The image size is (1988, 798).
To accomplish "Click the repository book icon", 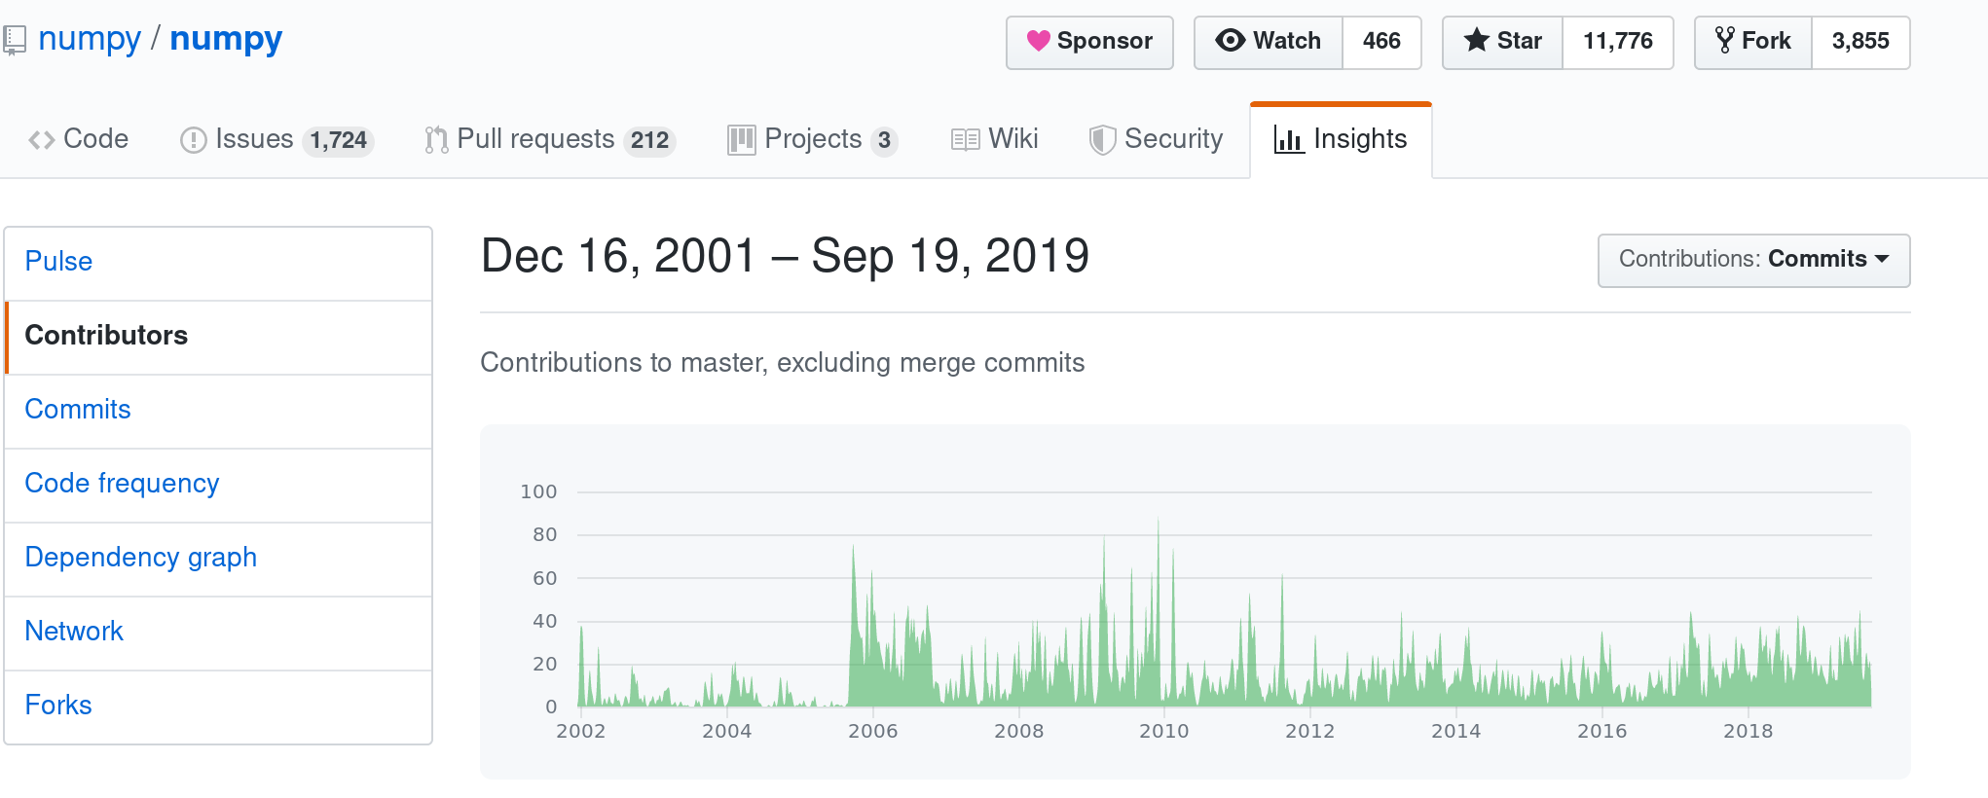I will click(14, 40).
